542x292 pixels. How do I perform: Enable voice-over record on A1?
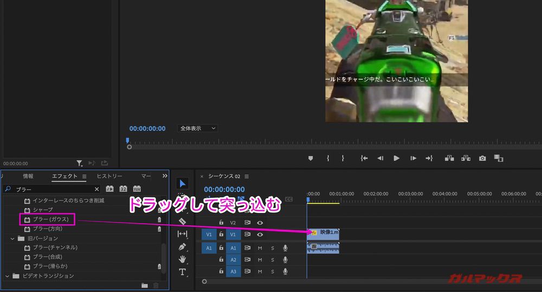(x=285, y=248)
